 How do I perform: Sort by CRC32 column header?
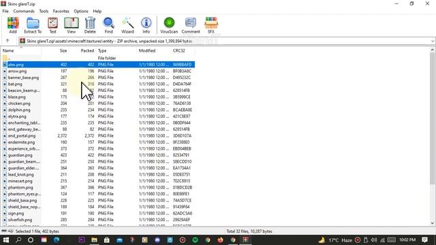point(183,50)
